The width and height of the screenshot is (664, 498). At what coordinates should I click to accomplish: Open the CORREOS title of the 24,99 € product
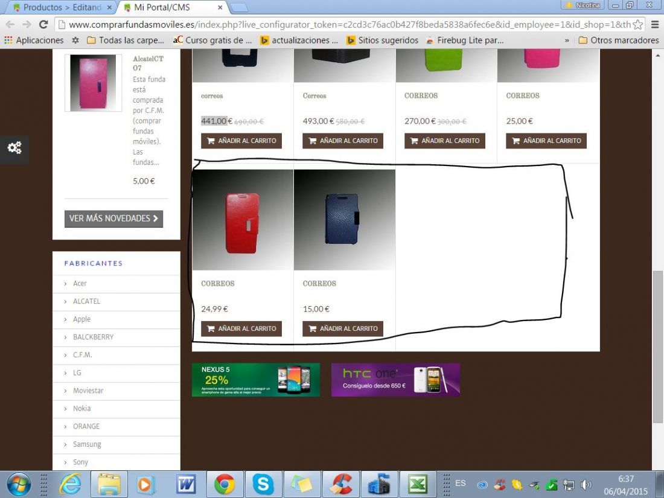(x=218, y=284)
